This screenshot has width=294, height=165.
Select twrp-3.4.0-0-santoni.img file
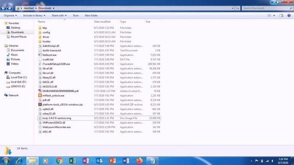(57, 118)
